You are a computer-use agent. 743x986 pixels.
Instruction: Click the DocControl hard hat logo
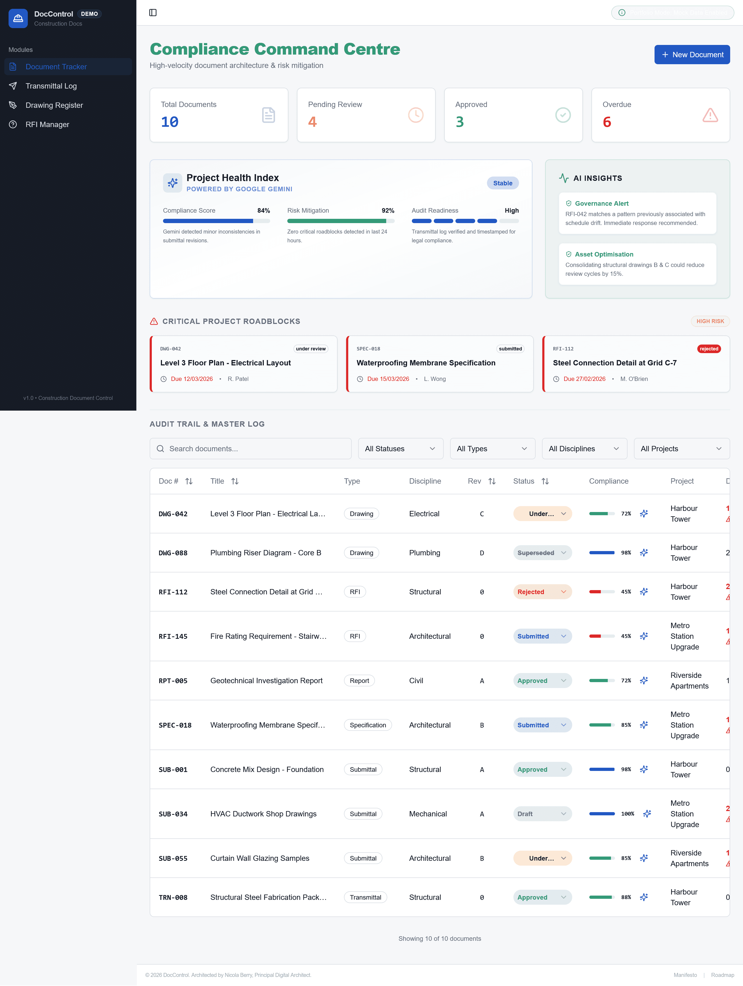[x=18, y=18]
